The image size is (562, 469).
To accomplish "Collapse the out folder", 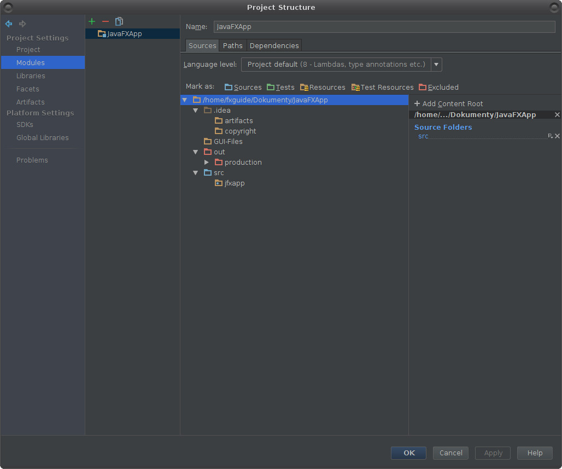I will click(x=195, y=152).
